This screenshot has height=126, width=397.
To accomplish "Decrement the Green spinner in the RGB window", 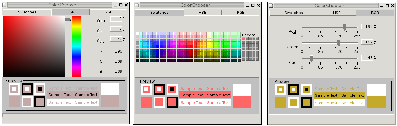I will pyautogui.click(x=375, y=44).
